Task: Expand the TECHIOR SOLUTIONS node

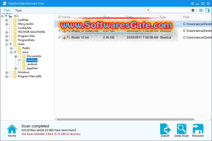Action: click(x=6, y=32)
